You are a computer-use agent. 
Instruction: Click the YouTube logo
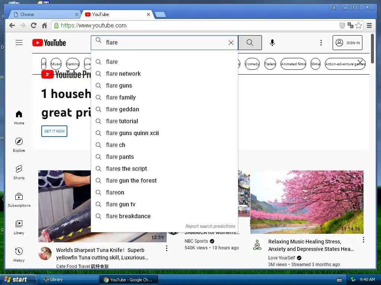[x=49, y=43]
